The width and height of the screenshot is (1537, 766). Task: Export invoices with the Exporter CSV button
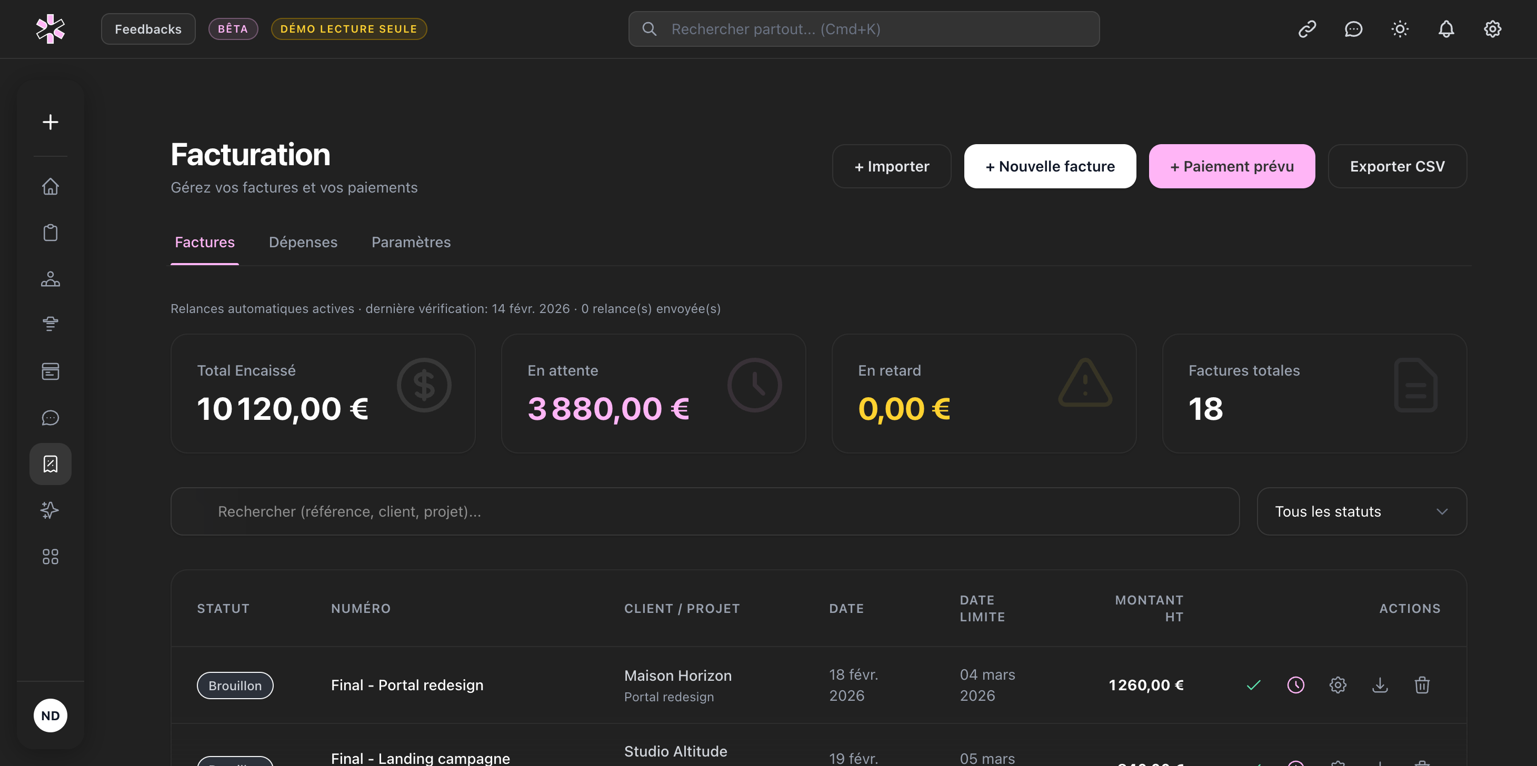1397,166
